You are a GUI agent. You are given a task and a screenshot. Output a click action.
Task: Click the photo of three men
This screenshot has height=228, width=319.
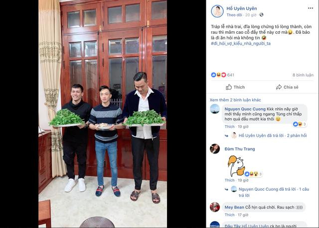103,113
